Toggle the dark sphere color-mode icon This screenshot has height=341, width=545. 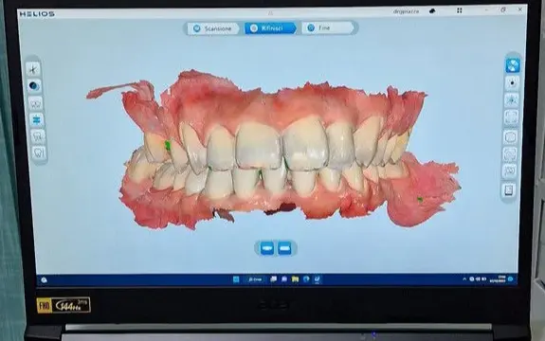pos(34,86)
